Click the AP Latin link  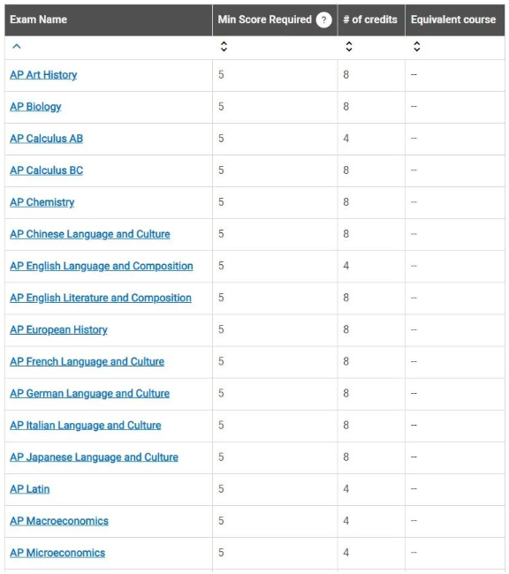point(30,488)
